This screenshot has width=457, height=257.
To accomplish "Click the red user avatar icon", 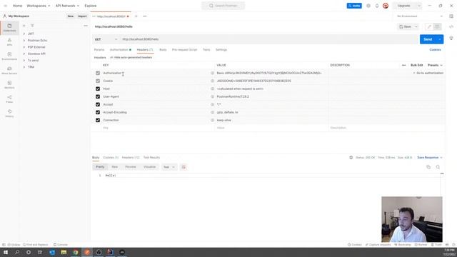I will click(386, 6).
